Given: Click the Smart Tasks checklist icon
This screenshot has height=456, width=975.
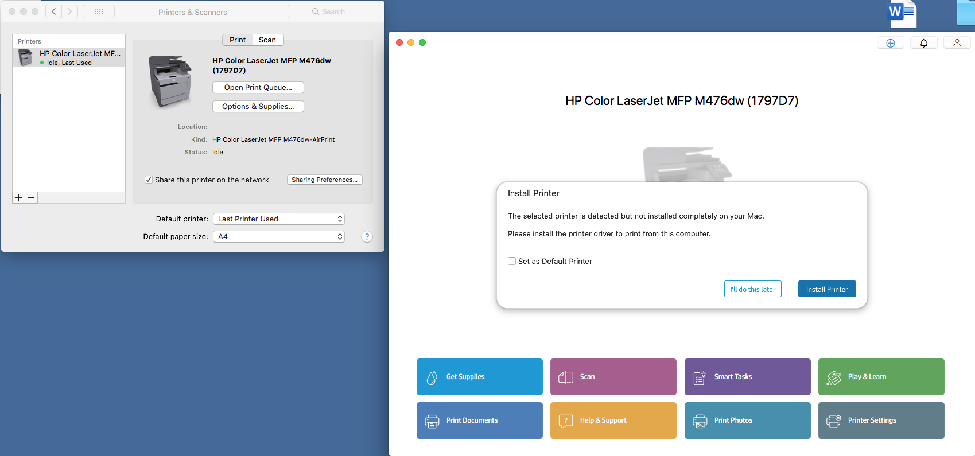Looking at the screenshot, I should tap(700, 377).
